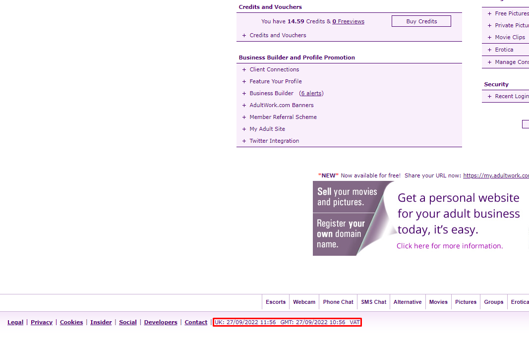Image resolution: width=529 pixels, height=343 pixels.
Task: Click the Developers footer link
Action: pyautogui.click(x=161, y=322)
